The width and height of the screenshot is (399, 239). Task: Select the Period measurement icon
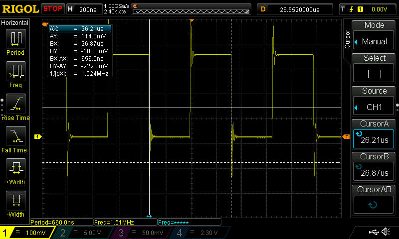pos(16,39)
